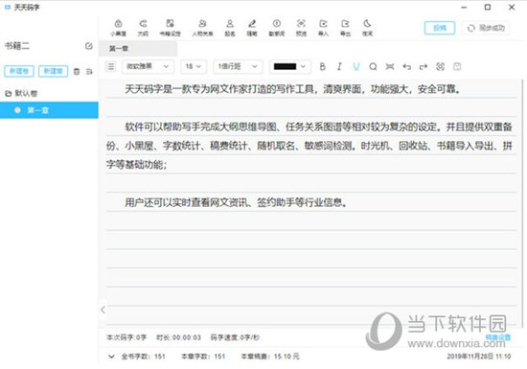Image resolution: width=527 pixels, height=369 pixels.
Task: Click the 书籍二 book title
Action: click(x=17, y=46)
